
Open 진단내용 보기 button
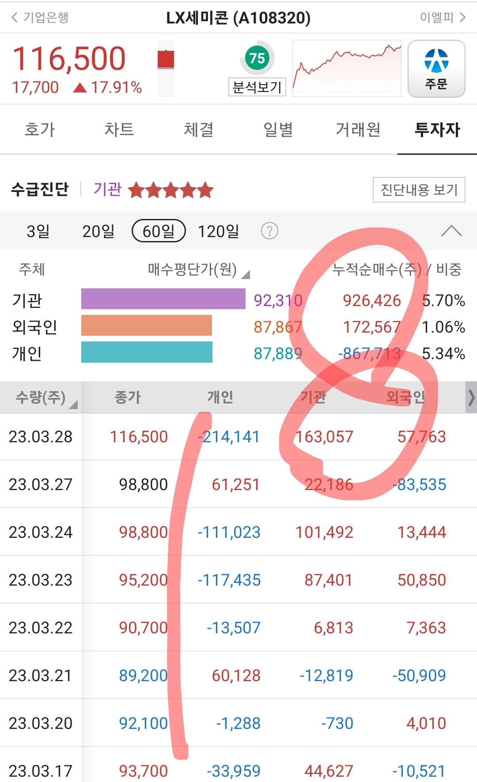click(x=419, y=190)
